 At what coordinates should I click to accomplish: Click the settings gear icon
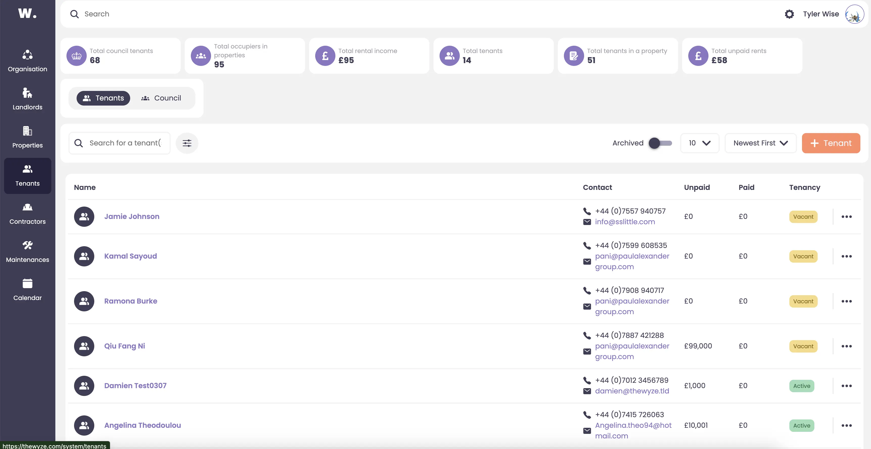789,14
